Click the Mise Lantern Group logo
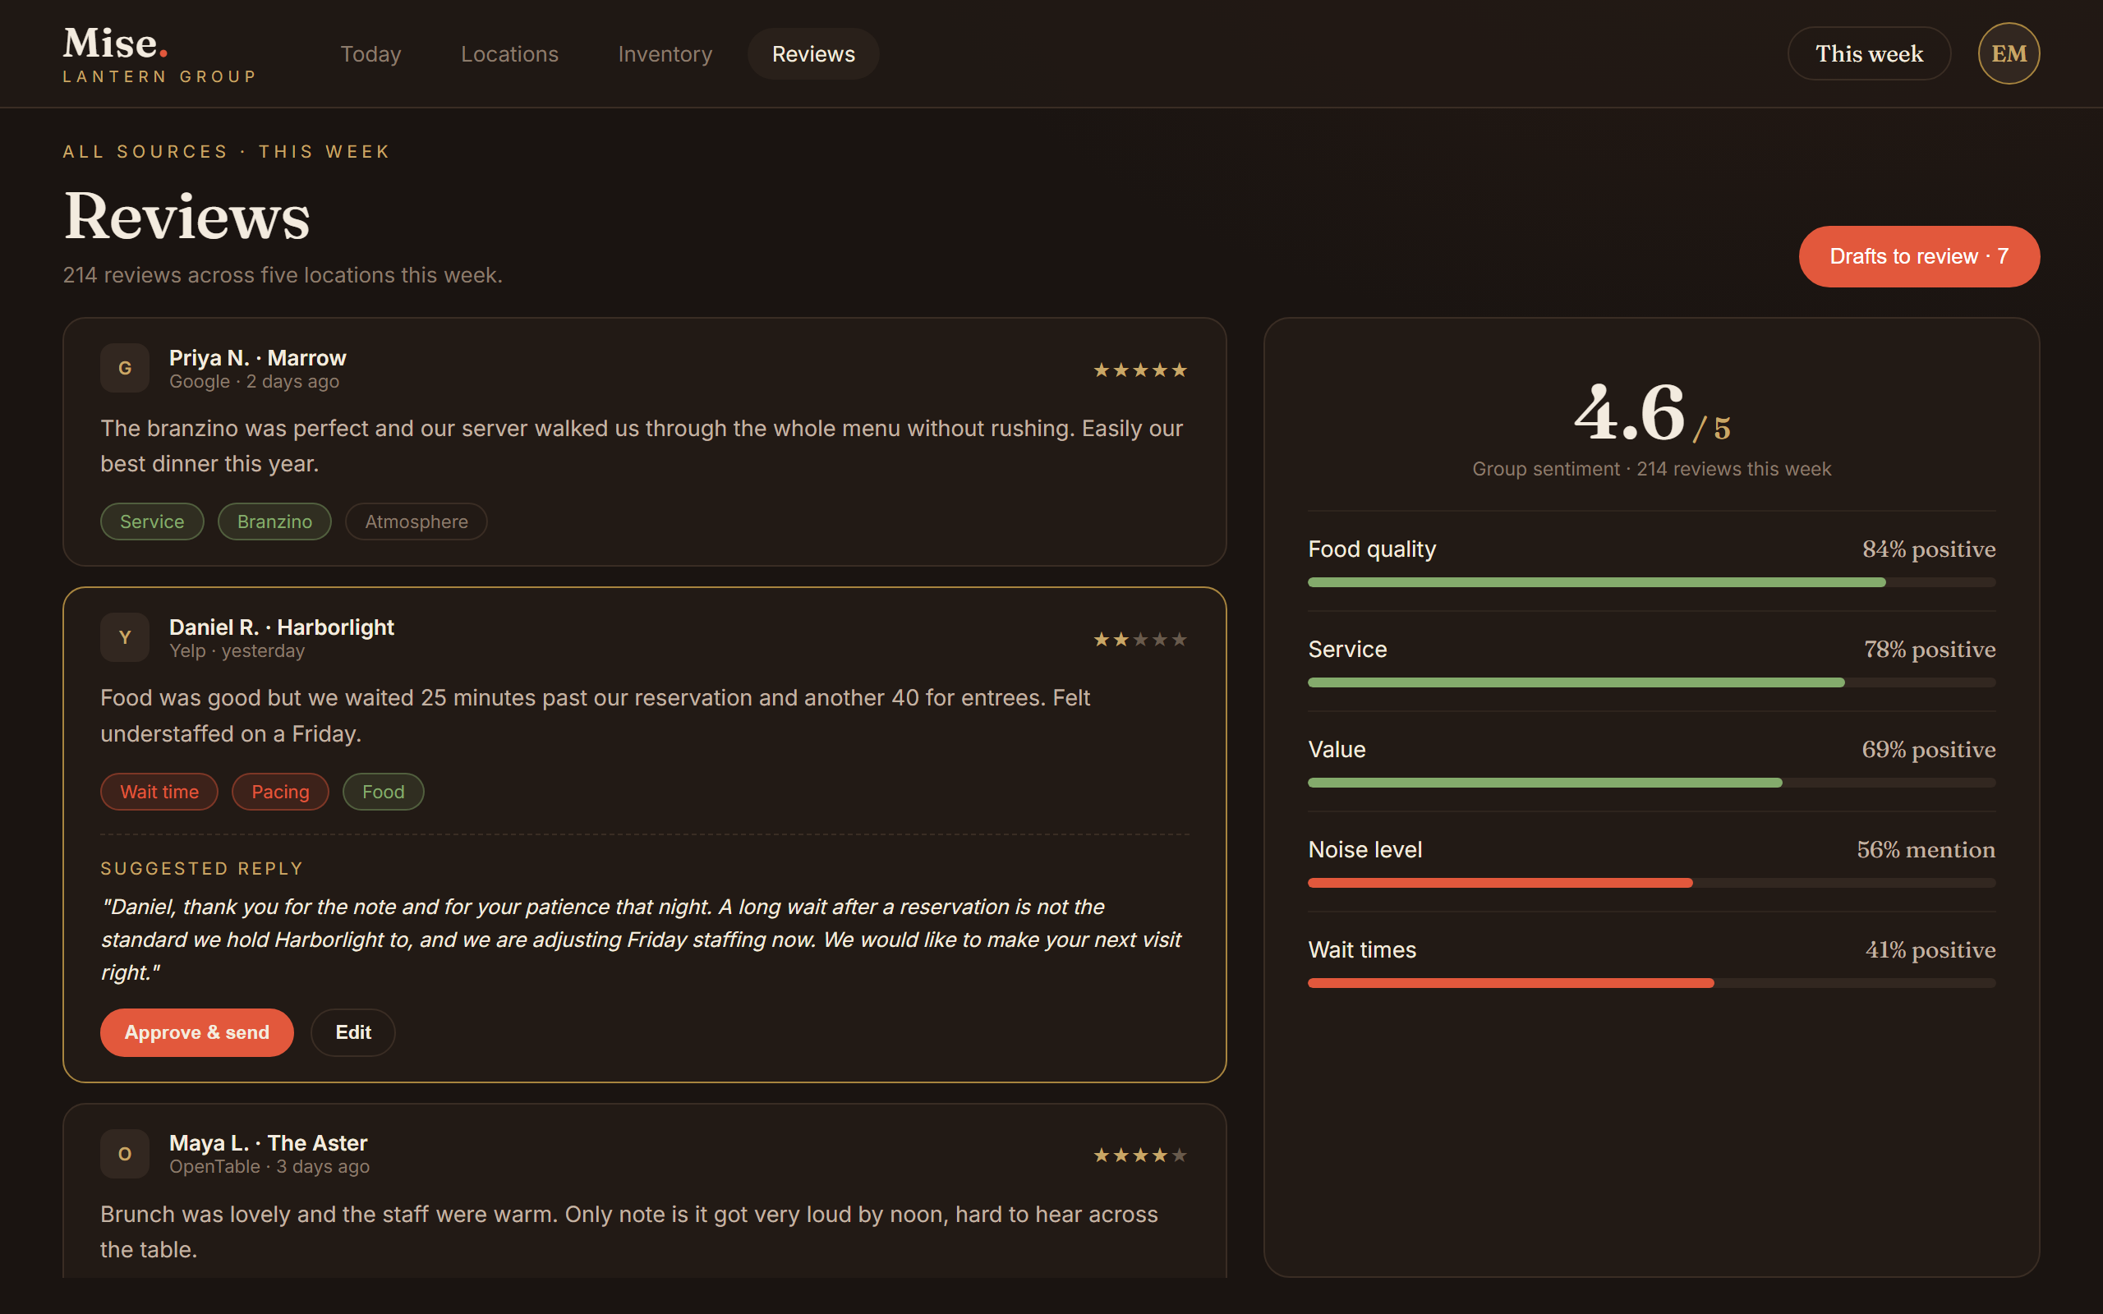 click(160, 54)
